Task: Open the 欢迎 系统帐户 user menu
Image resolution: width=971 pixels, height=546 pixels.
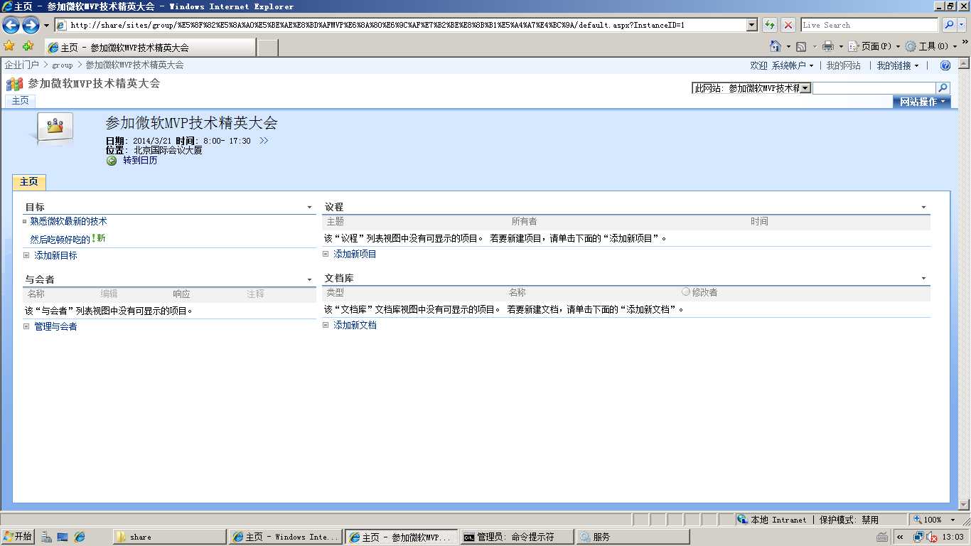Action: pyautogui.click(x=782, y=65)
